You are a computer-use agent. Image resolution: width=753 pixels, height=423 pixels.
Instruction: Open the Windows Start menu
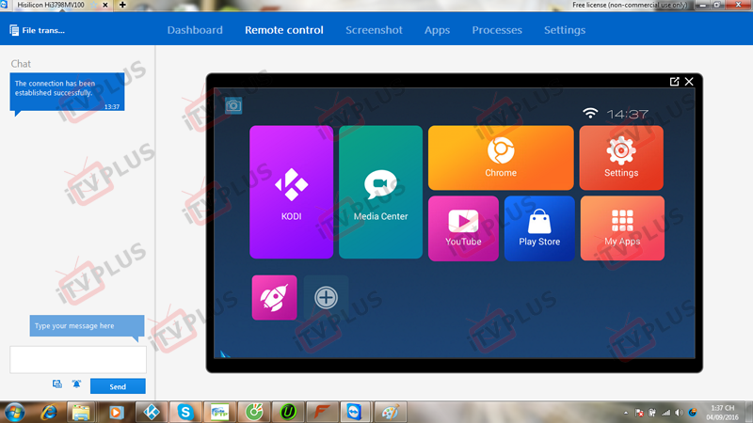click(x=14, y=412)
